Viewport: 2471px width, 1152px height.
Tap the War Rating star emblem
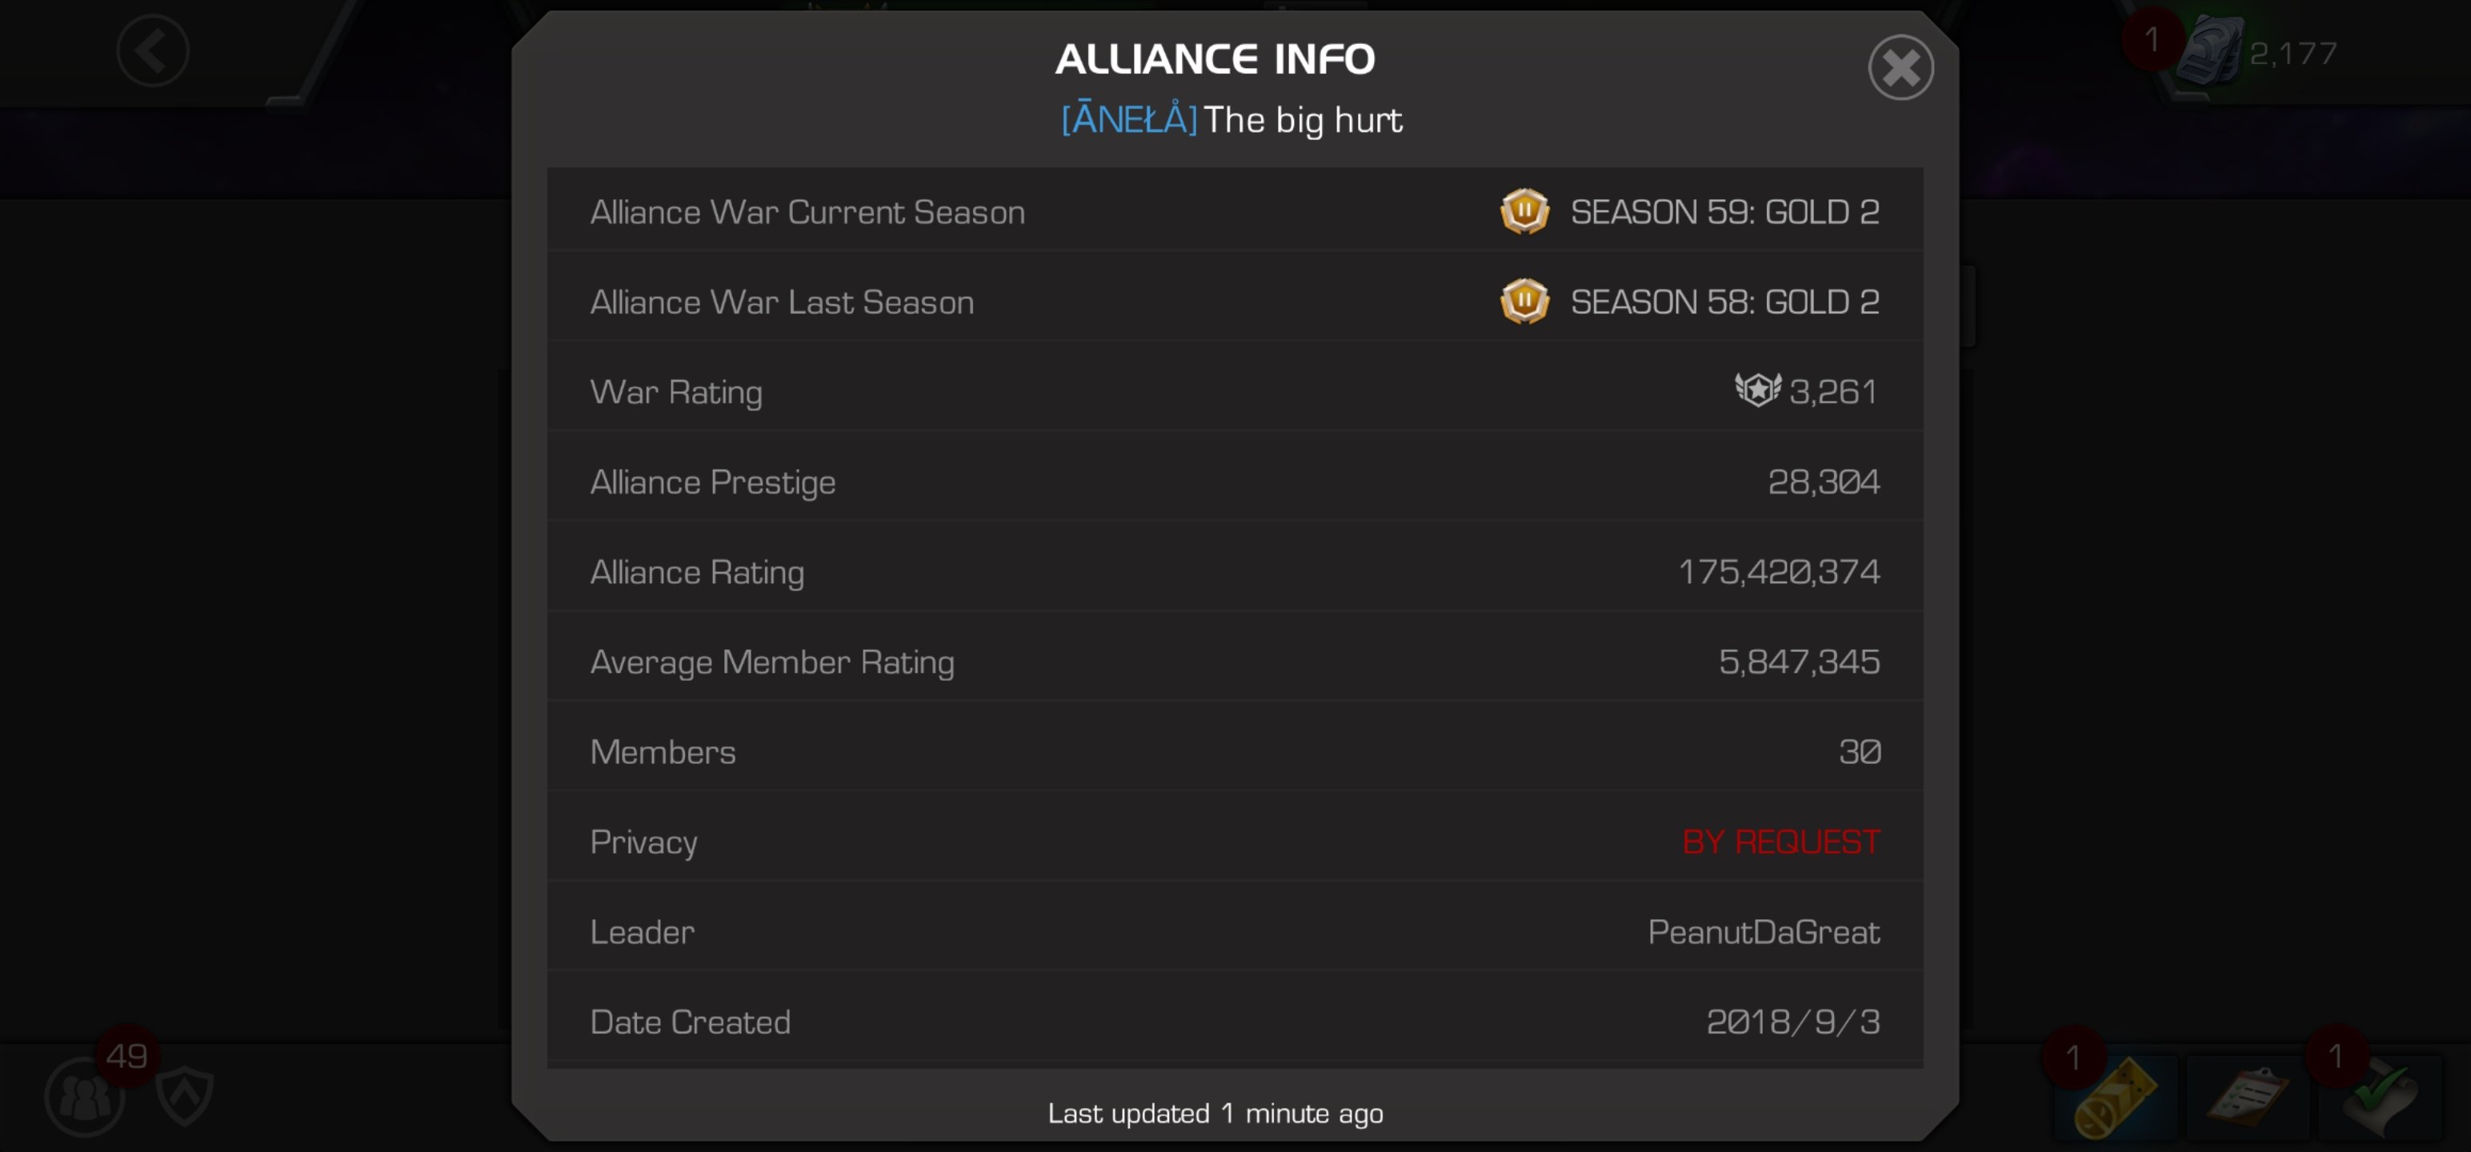point(1757,390)
